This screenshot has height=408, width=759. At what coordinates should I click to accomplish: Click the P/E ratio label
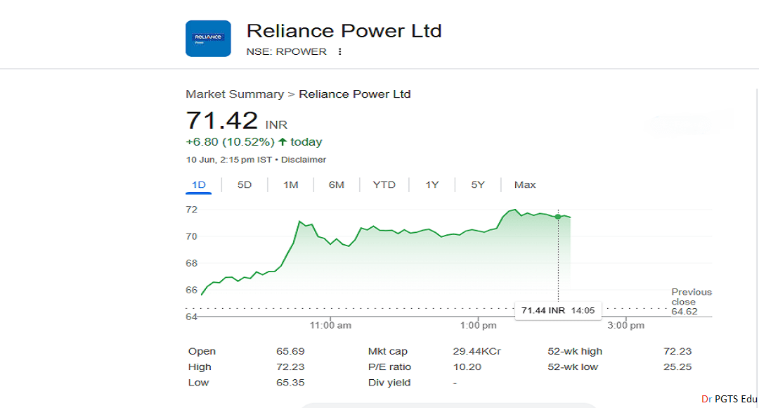click(389, 366)
